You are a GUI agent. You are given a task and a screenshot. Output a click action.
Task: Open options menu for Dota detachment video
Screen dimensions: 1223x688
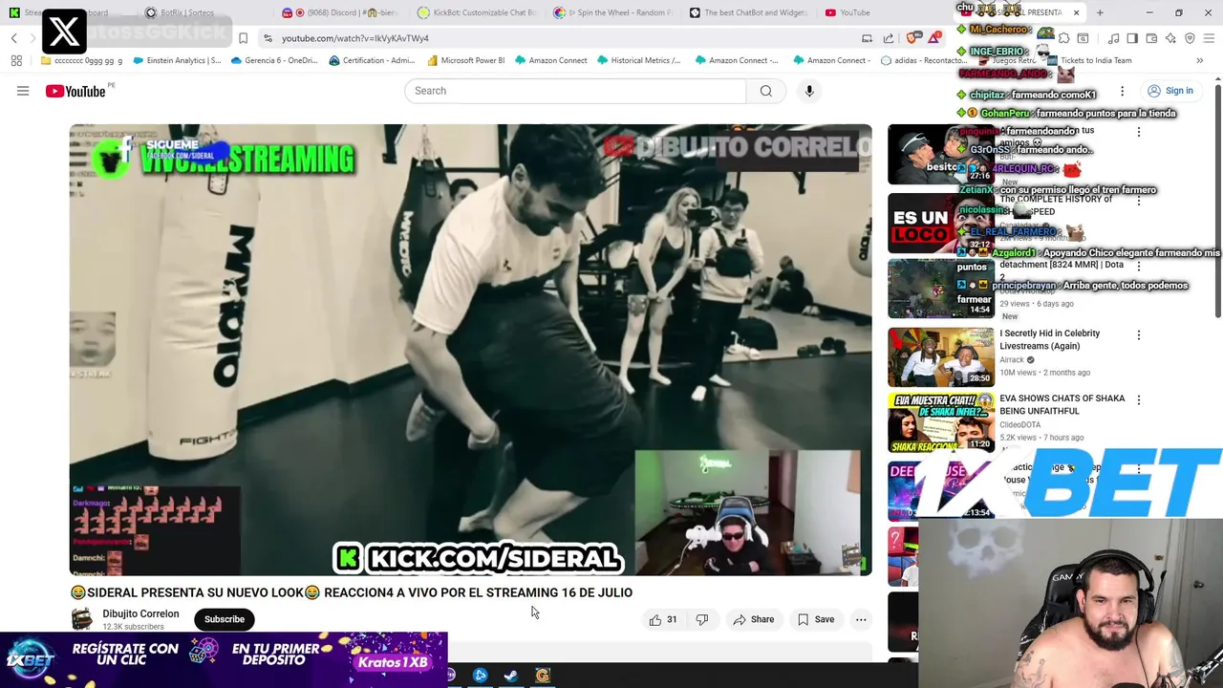[x=1138, y=267]
